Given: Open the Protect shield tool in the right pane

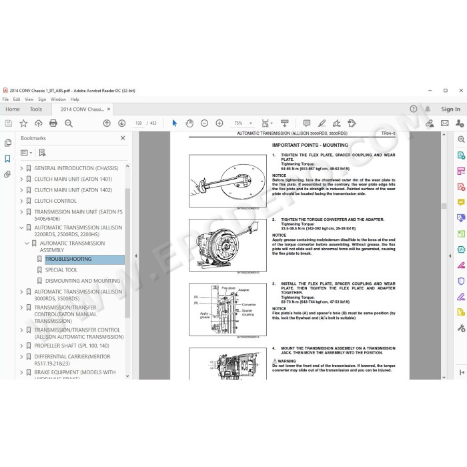Looking at the screenshot, I should point(461,281).
